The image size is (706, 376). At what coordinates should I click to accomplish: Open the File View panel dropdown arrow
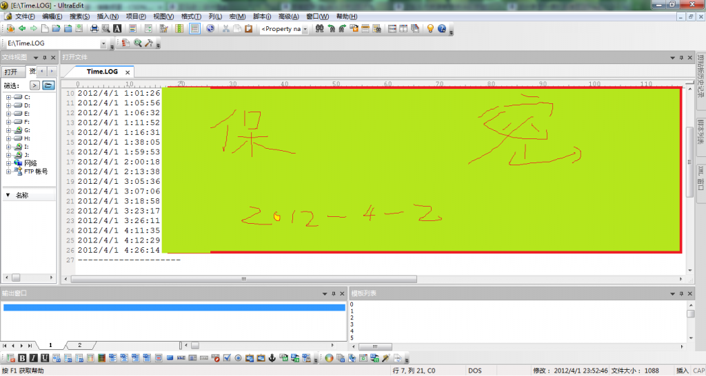point(36,58)
